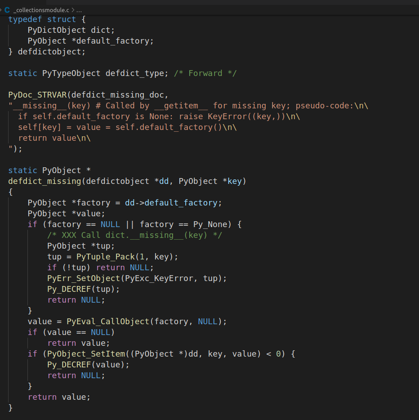Click 'dd->default_factory' expression
The width and height of the screenshot is (419, 420).
(171, 203)
